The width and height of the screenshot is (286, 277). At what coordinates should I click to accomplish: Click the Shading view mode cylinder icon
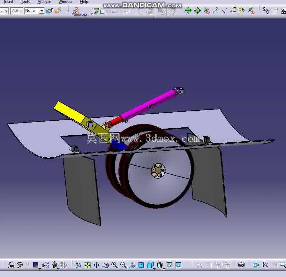pos(160,265)
